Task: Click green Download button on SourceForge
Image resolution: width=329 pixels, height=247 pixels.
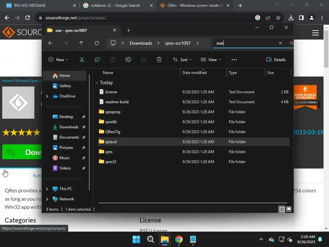Action: pyautogui.click(x=22, y=152)
